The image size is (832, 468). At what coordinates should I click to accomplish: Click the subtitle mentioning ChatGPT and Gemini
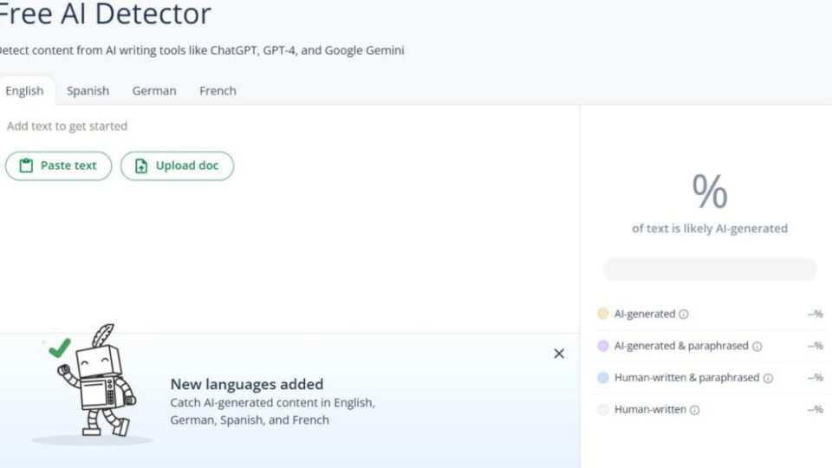coord(202,50)
